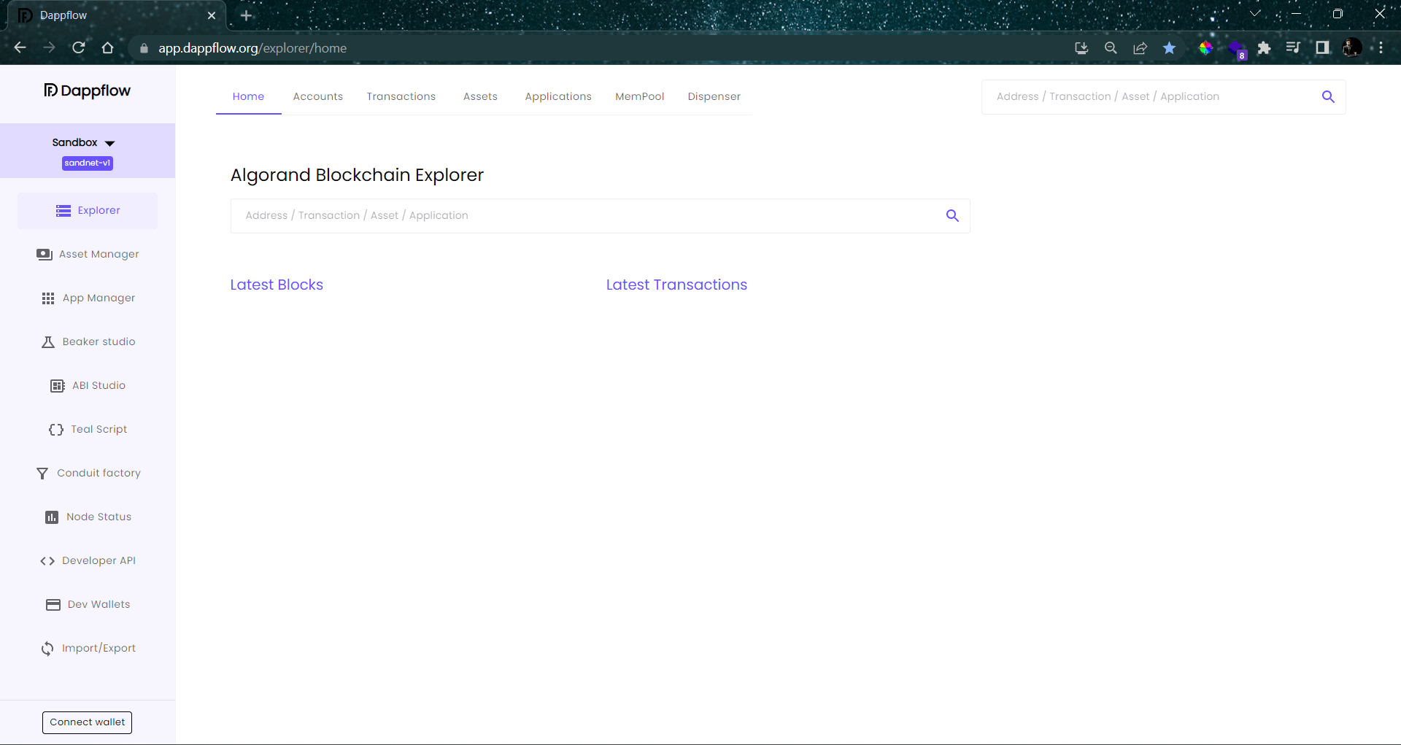Click the explorer search magnifier icon
The width and height of the screenshot is (1401, 745).
point(952,216)
